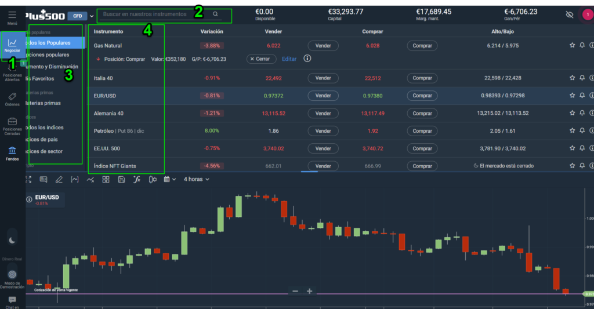Open multi-chart grid layout icon

click(106, 179)
